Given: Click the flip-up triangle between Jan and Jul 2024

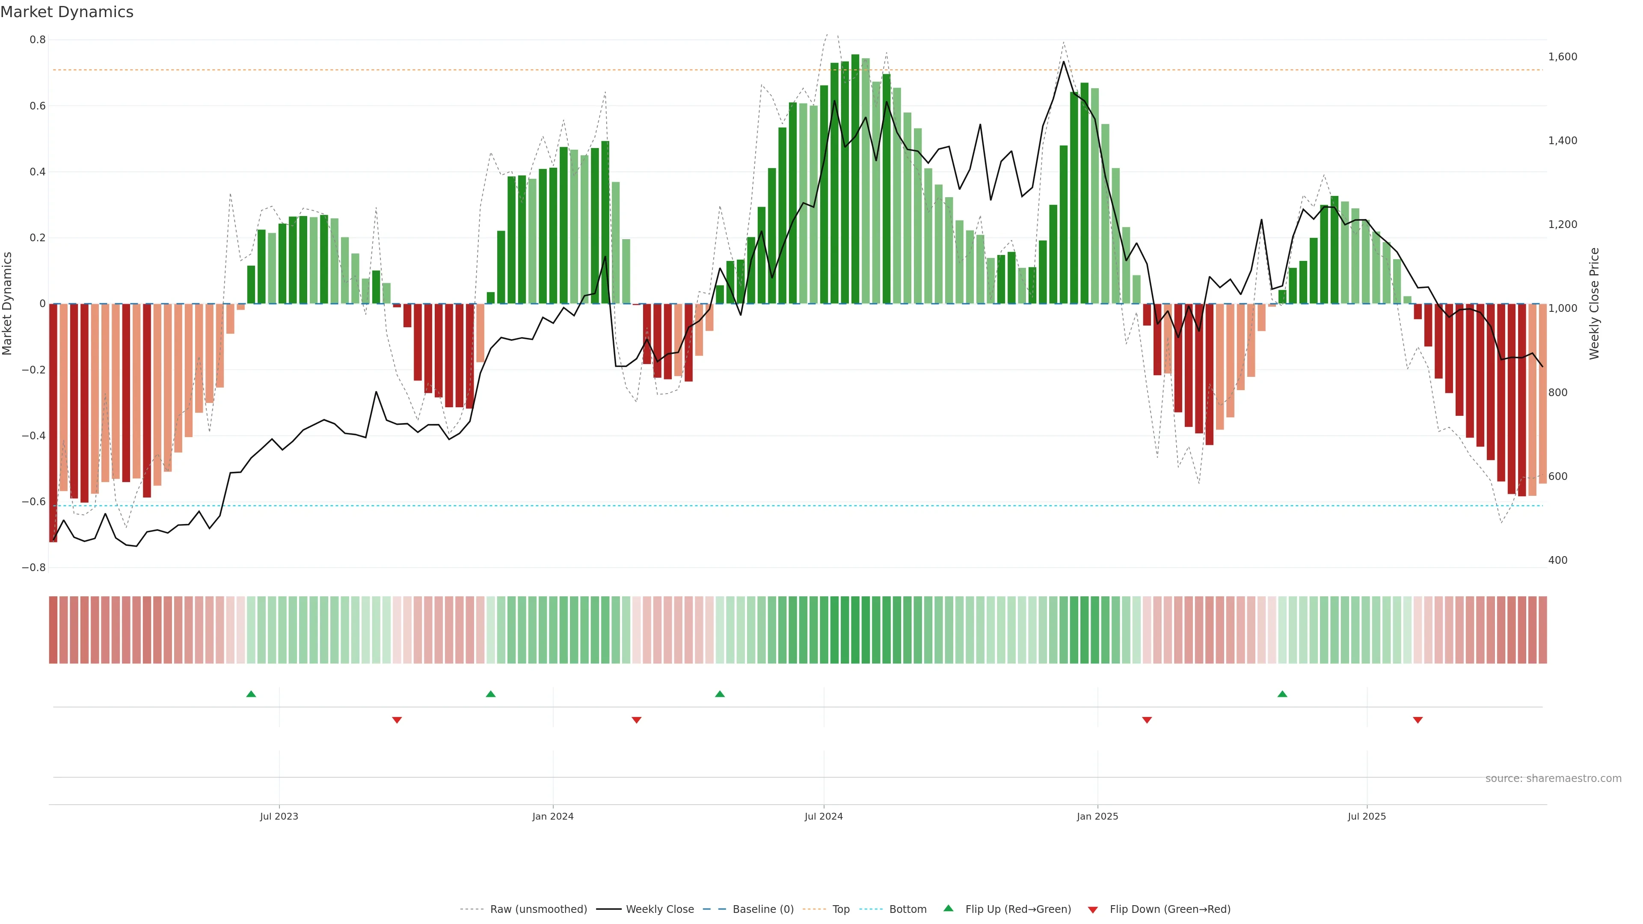Looking at the screenshot, I should tap(720, 694).
